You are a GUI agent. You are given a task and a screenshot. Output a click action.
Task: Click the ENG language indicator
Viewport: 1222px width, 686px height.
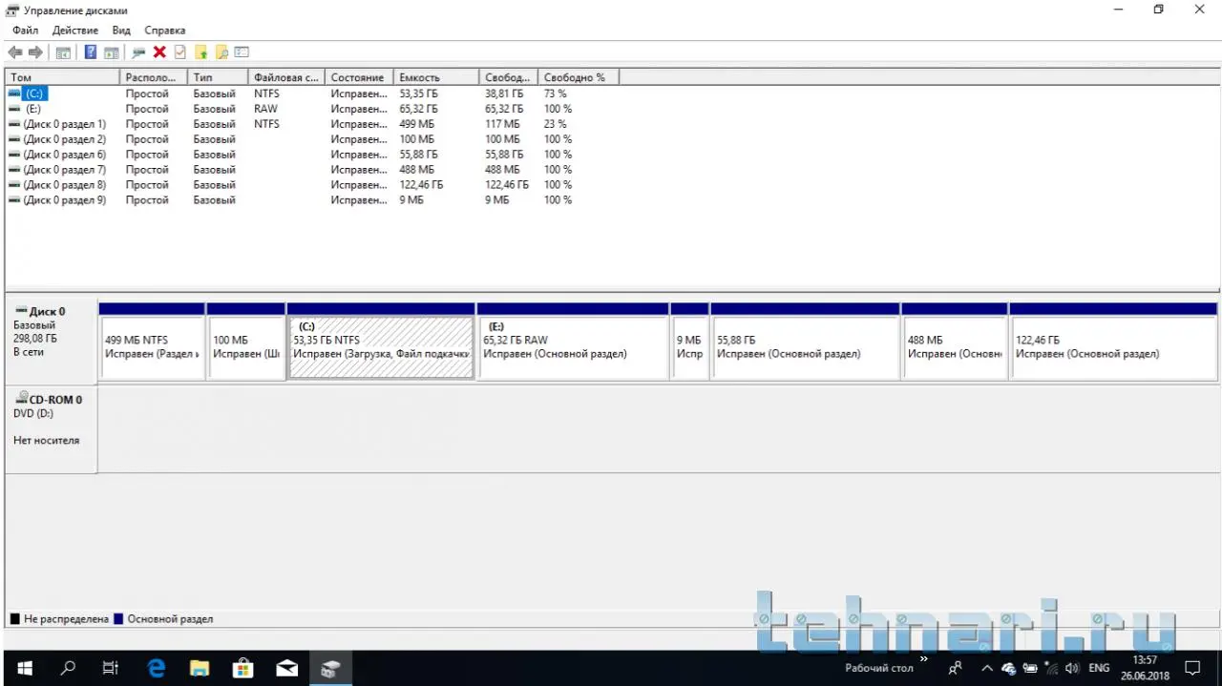click(x=1099, y=668)
